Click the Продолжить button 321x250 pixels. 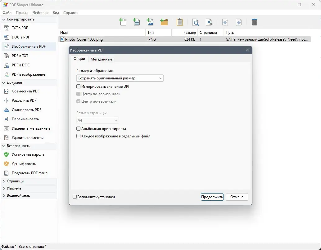[x=212, y=197]
